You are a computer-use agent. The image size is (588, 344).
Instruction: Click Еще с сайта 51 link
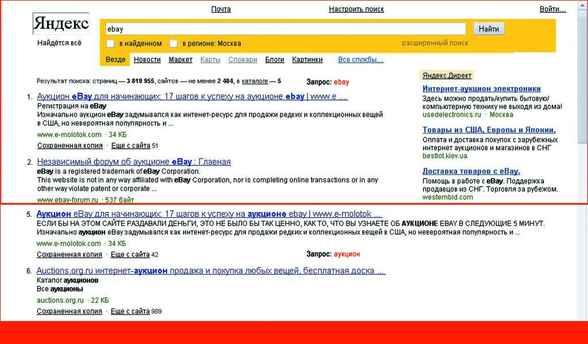[x=130, y=145]
